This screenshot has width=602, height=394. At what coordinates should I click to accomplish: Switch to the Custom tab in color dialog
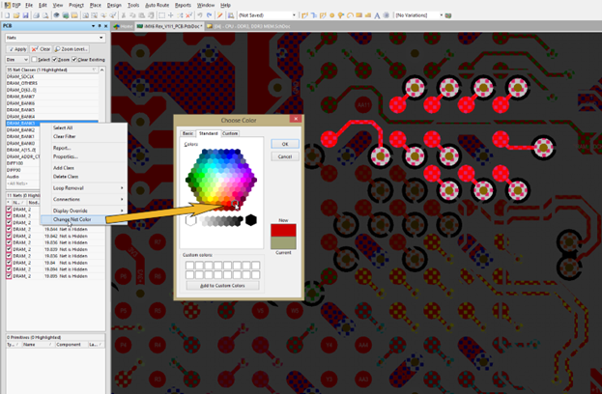(230, 133)
